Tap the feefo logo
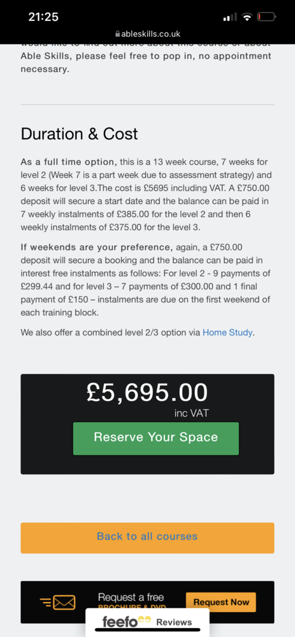Image resolution: width=295 pixels, height=637 pixels. [127, 622]
